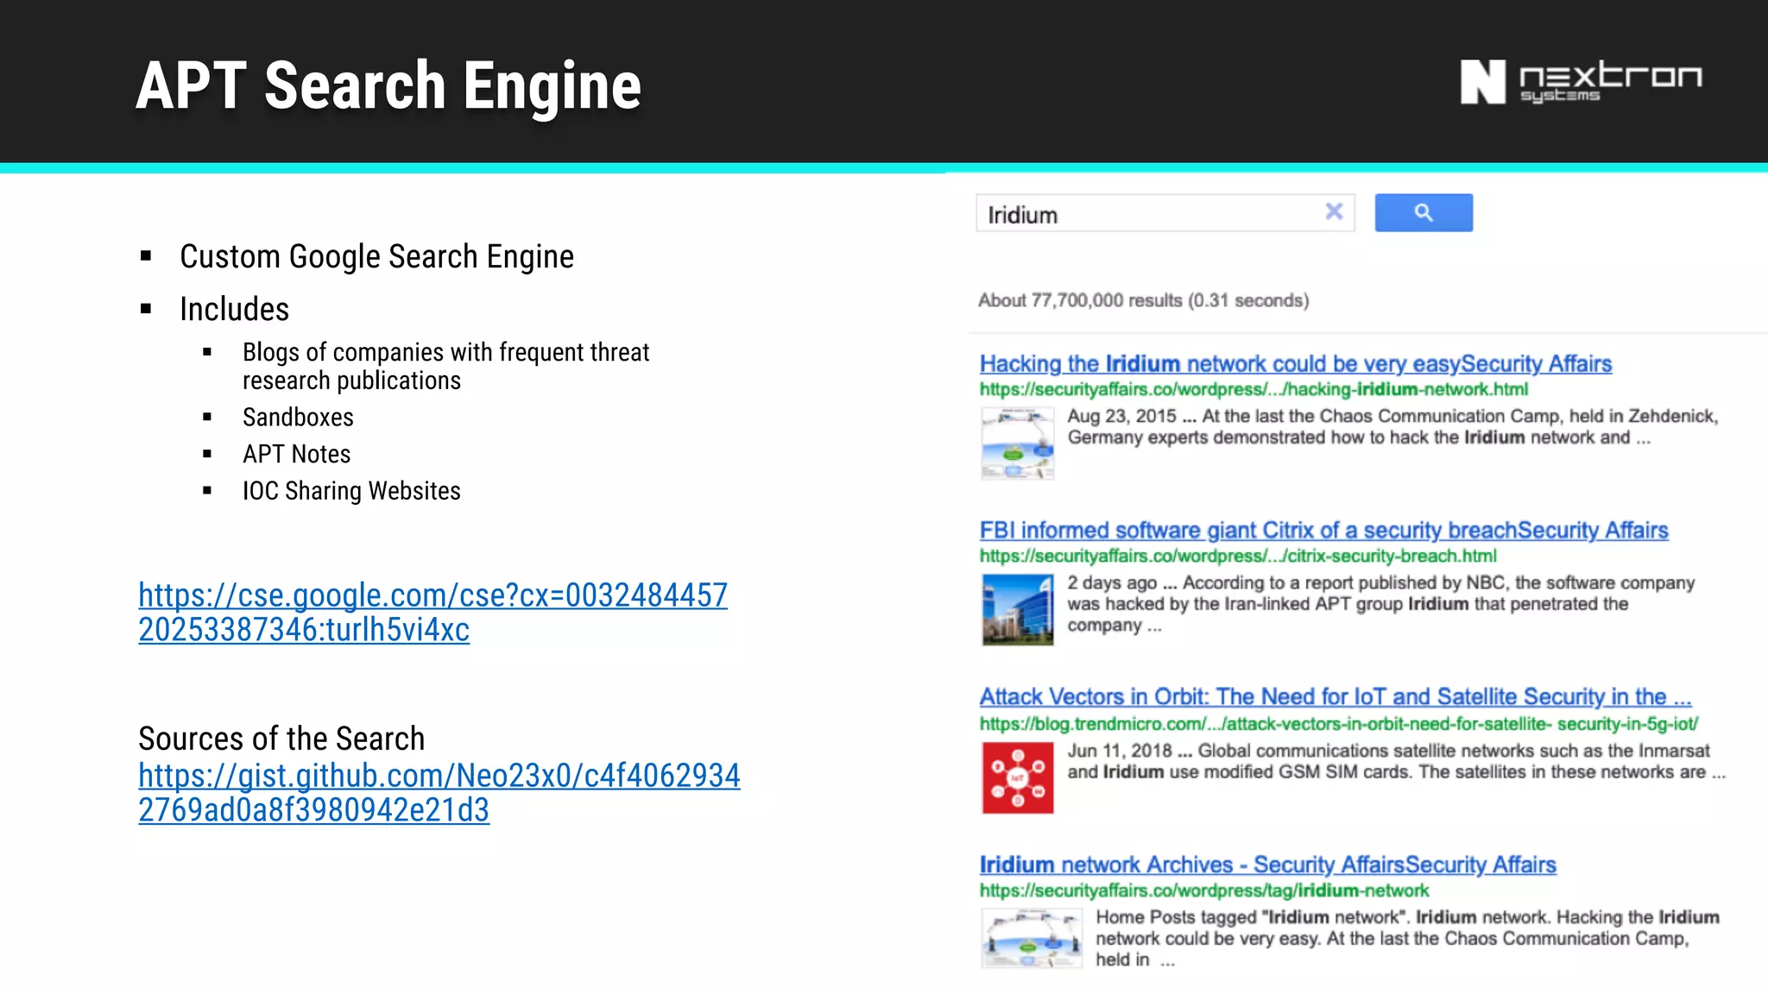Screen dimensions: 1768x994
Task: Click the 'IOC Sharing Websites' bullet
Action: coord(351,491)
